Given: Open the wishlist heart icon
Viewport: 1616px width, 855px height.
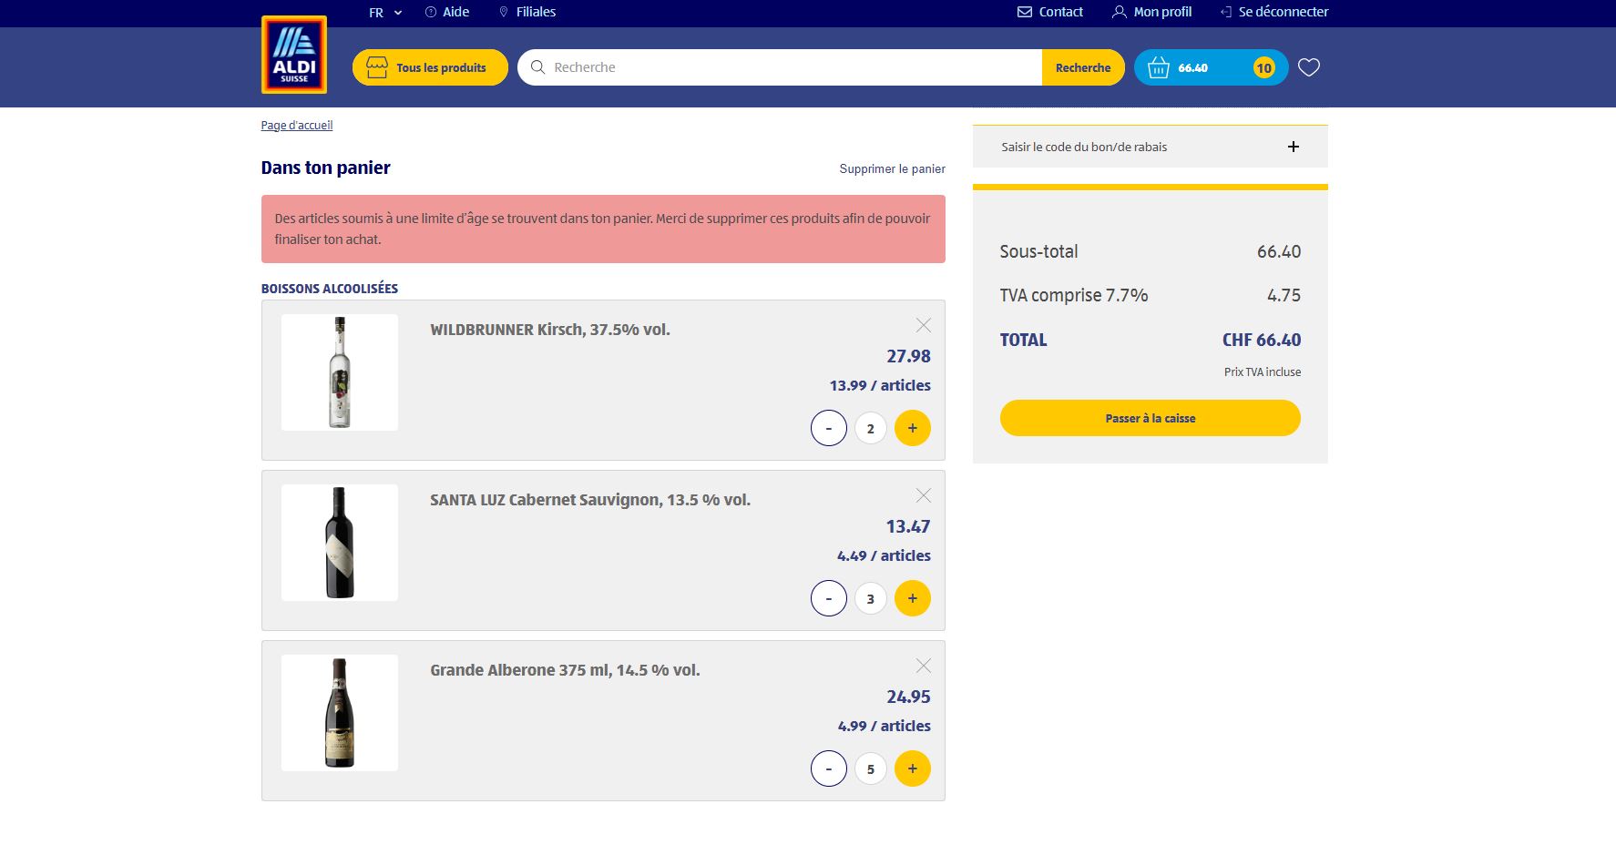Looking at the screenshot, I should point(1309,67).
